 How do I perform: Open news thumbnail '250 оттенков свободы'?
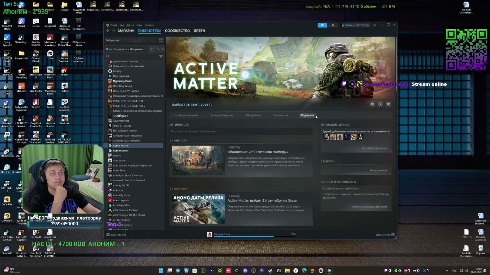tap(198, 160)
